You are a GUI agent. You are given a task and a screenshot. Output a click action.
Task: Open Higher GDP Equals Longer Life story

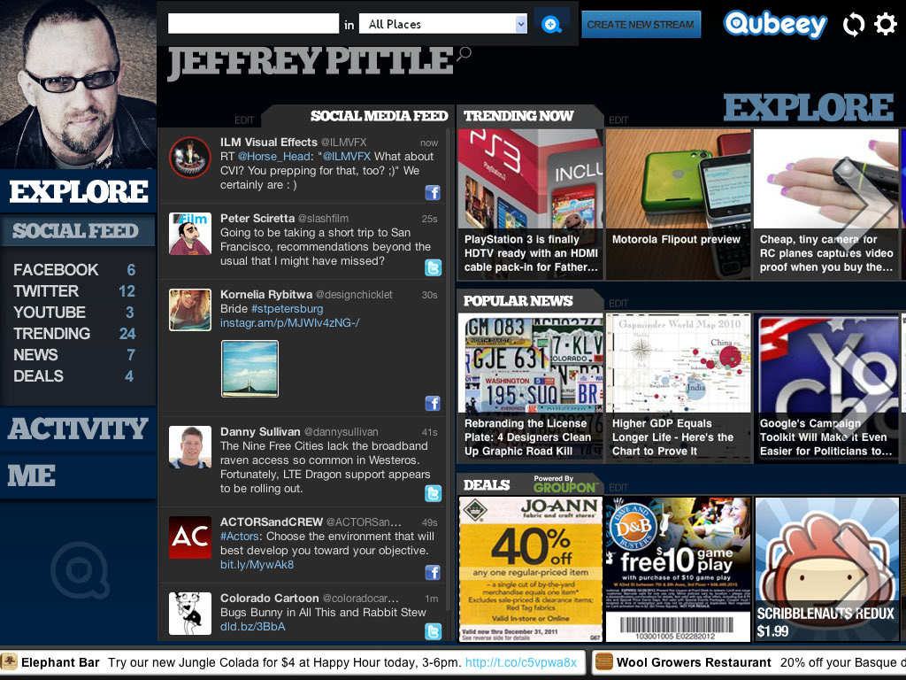pos(678,388)
